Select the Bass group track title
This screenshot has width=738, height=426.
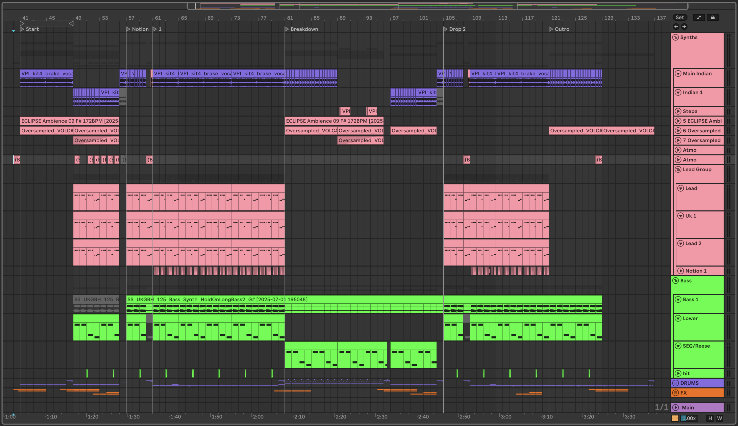pyautogui.click(x=686, y=280)
